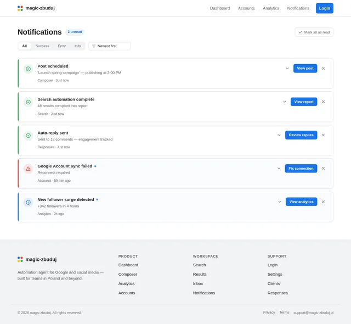Click the 'Reconnect required' text
The height and width of the screenshot is (324, 351).
pyautogui.click(x=54, y=173)
